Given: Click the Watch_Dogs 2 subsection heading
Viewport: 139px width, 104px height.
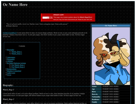Looking at the screenshot, I should pos(8,99).
